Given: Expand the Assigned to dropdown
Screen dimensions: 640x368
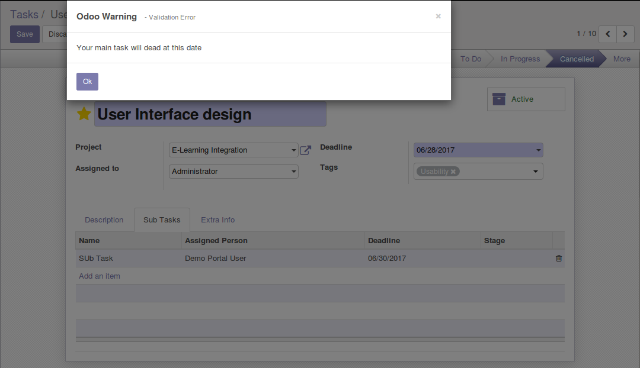Looking at the screenshot, I should [294, 172].
